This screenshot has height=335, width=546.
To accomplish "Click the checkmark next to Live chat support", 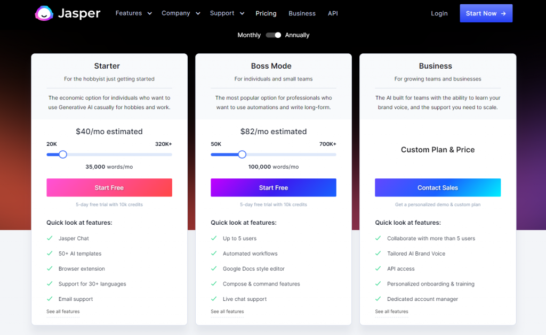I will click(x=214, y=299).
